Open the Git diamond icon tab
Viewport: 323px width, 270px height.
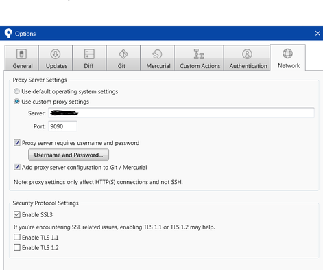[123, 54]
